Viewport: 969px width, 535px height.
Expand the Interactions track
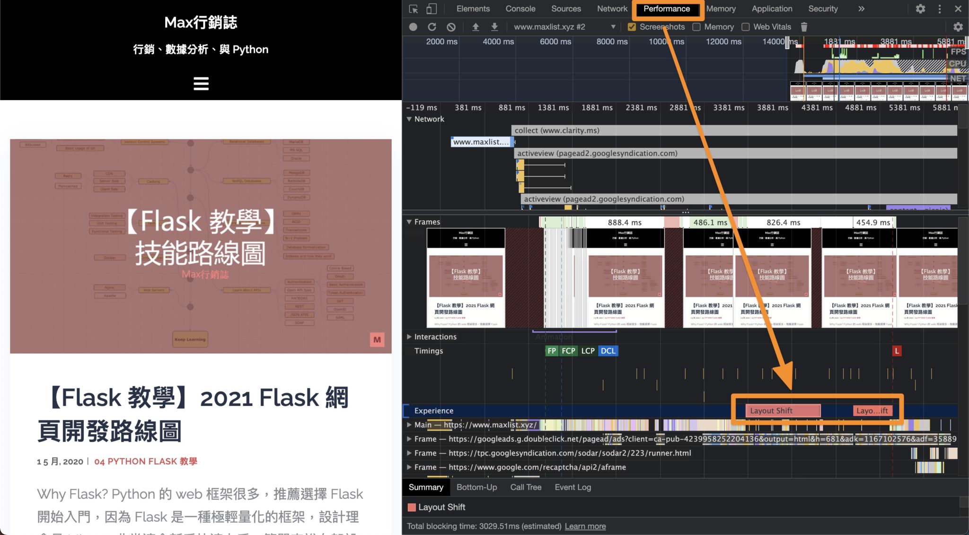pos(409,337)
